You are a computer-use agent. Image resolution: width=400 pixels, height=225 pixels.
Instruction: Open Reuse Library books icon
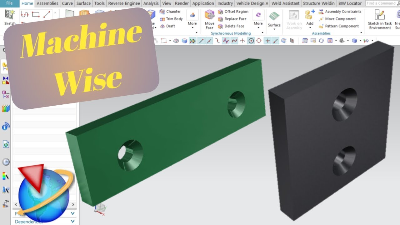(x=6, y=108)
